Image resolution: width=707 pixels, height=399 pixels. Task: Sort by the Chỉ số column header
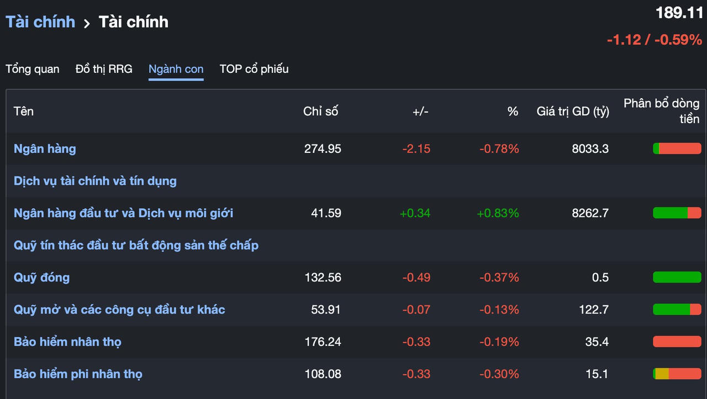tap(320, 111)
